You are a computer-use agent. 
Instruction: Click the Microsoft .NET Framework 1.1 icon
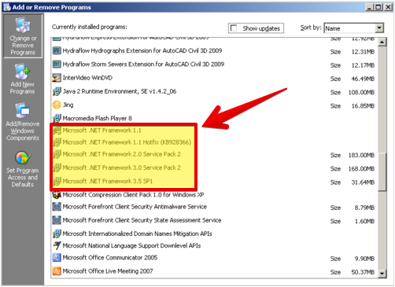(x=57, y=131)
